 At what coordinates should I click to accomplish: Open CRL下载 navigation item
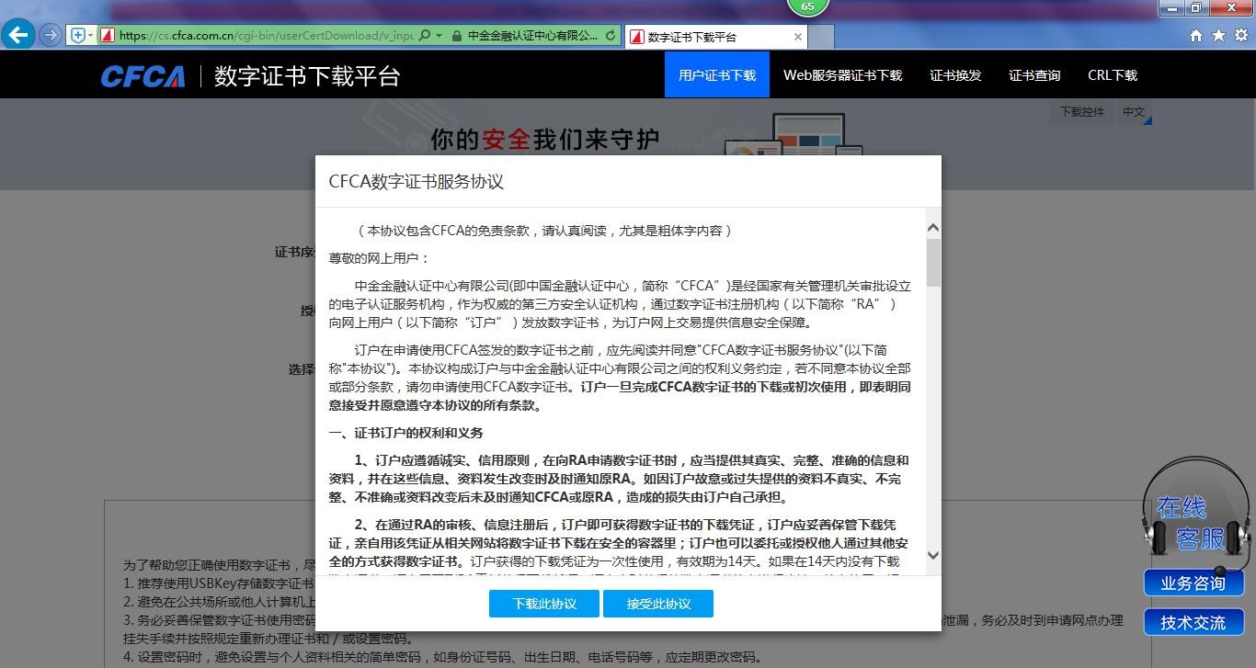(x=1113, y=75)
